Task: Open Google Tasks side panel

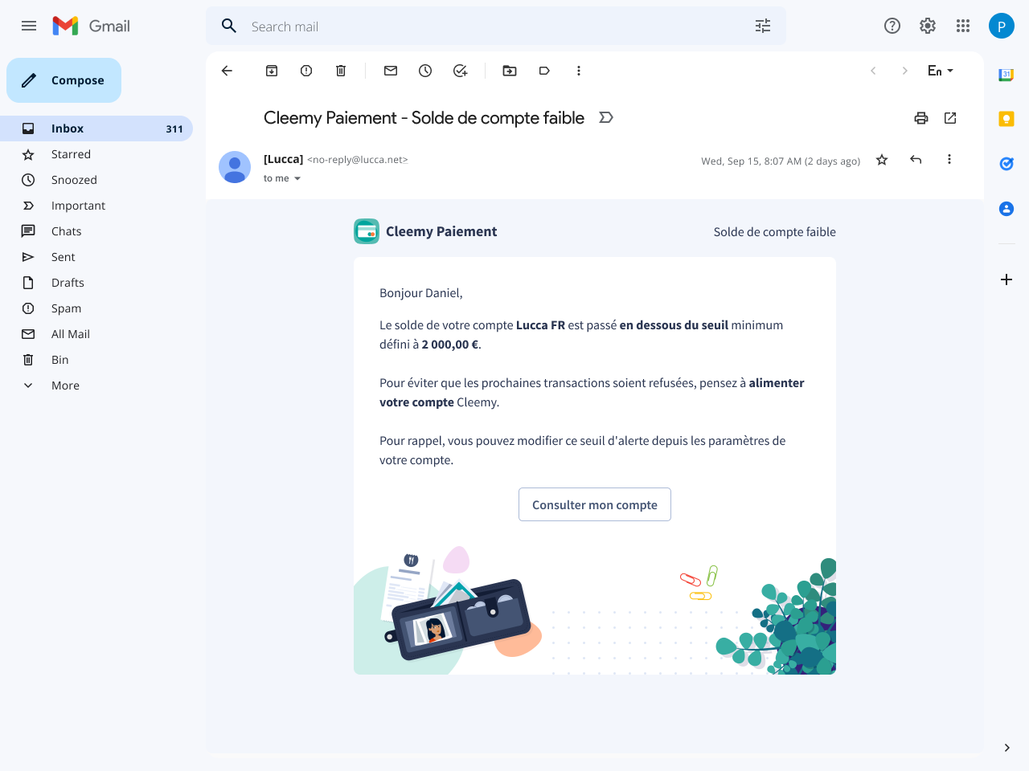Action: coord(1006,164)
